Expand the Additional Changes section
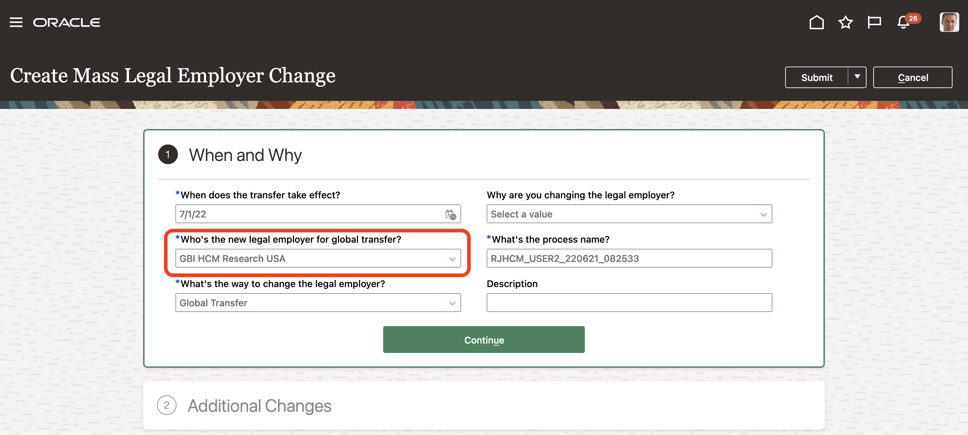 tap(259, 406)
